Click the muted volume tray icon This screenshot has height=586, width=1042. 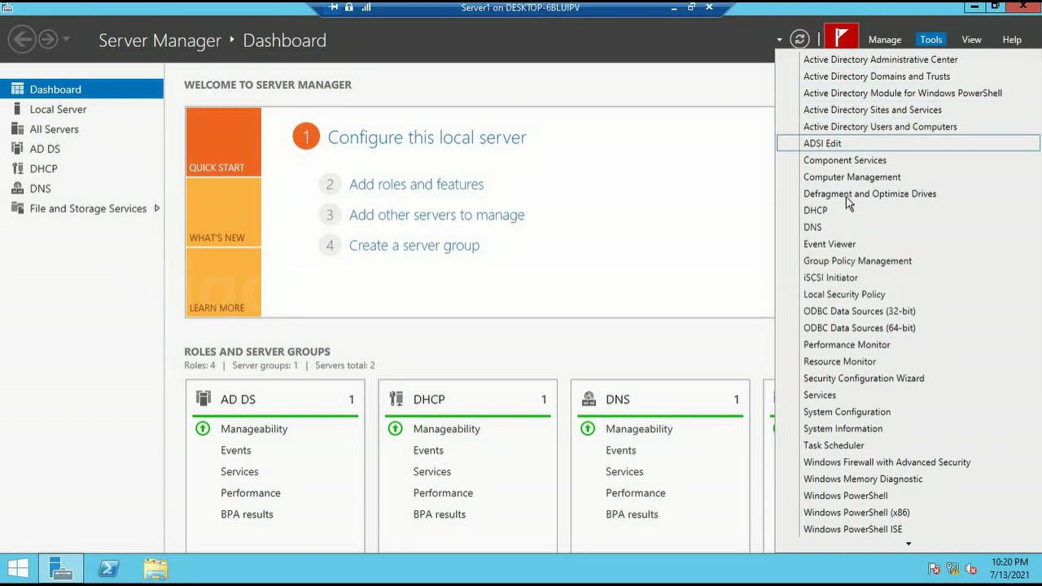pyautogui.click(x=970, y=569)
